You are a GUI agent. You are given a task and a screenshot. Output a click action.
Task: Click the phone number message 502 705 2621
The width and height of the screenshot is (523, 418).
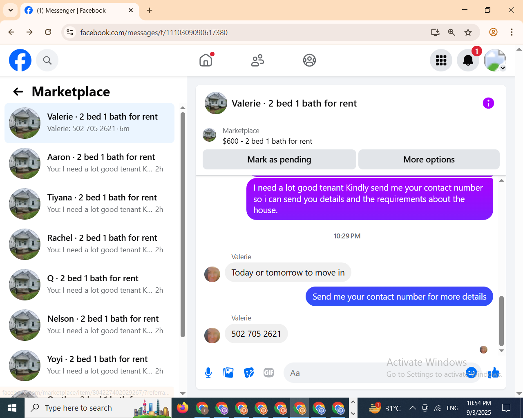coord(256,334)
